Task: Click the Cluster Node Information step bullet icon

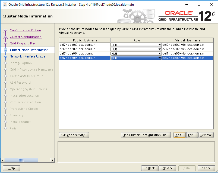Action: click(6, 50)
